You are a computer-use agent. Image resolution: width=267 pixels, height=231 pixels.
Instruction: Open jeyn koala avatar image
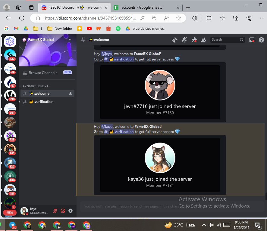[x=160, y=85]
